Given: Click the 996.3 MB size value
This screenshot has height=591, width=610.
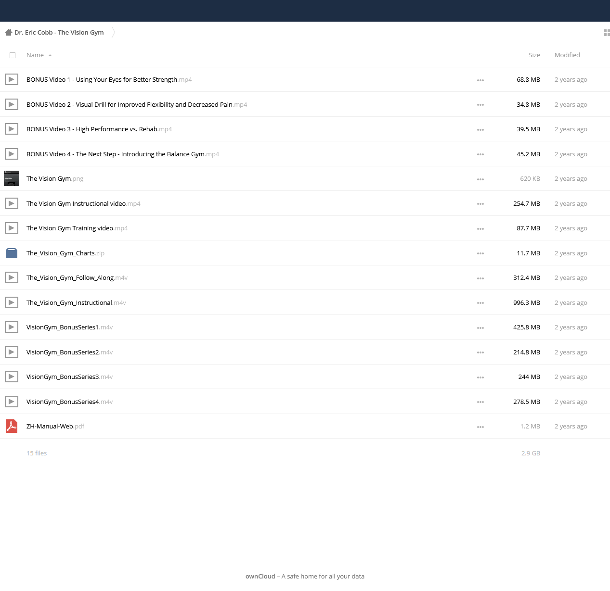Looking at the screenshot, I should coord(527,302).
